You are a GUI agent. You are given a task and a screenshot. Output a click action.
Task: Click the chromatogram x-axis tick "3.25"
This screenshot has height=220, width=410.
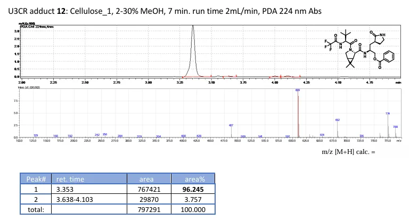(180, 83)
